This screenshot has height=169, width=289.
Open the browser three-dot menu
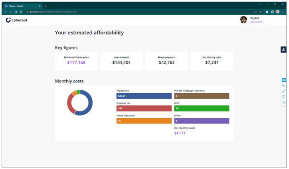pos(283,12)
